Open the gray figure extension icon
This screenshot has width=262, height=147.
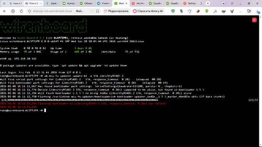[215, 11]
